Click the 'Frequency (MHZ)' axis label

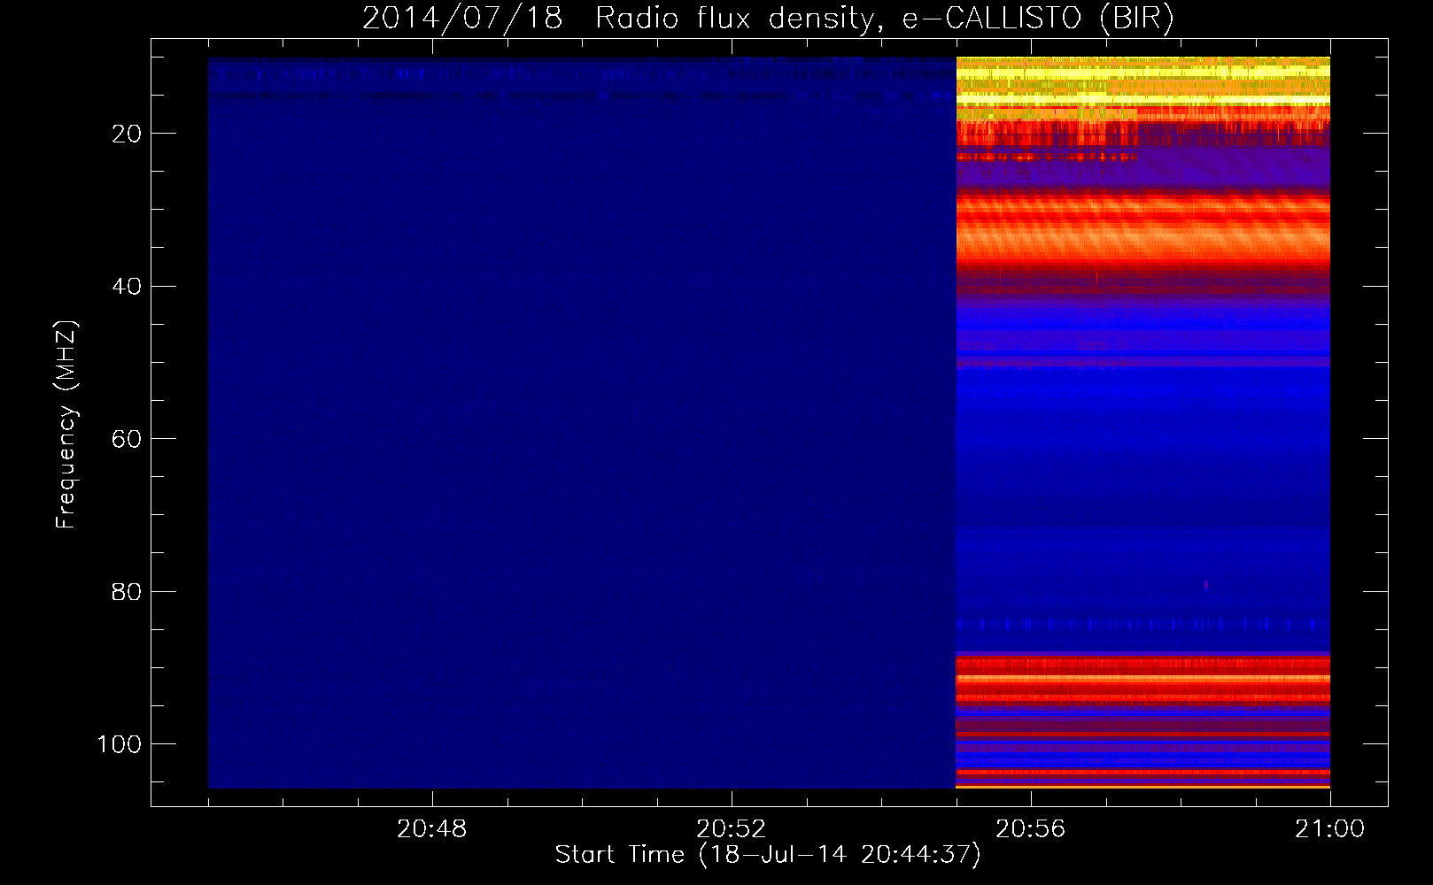click(66, 424)
